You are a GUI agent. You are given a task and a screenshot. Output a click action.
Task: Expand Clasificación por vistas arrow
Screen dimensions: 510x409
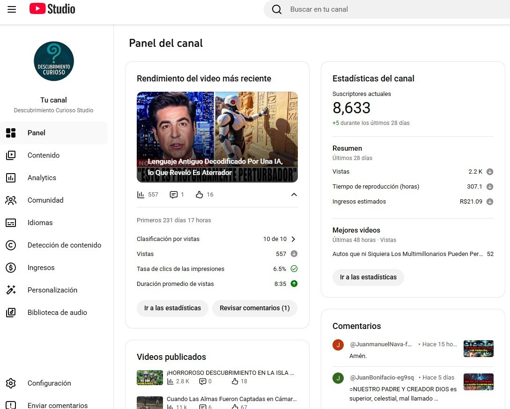tap(294, 239)
